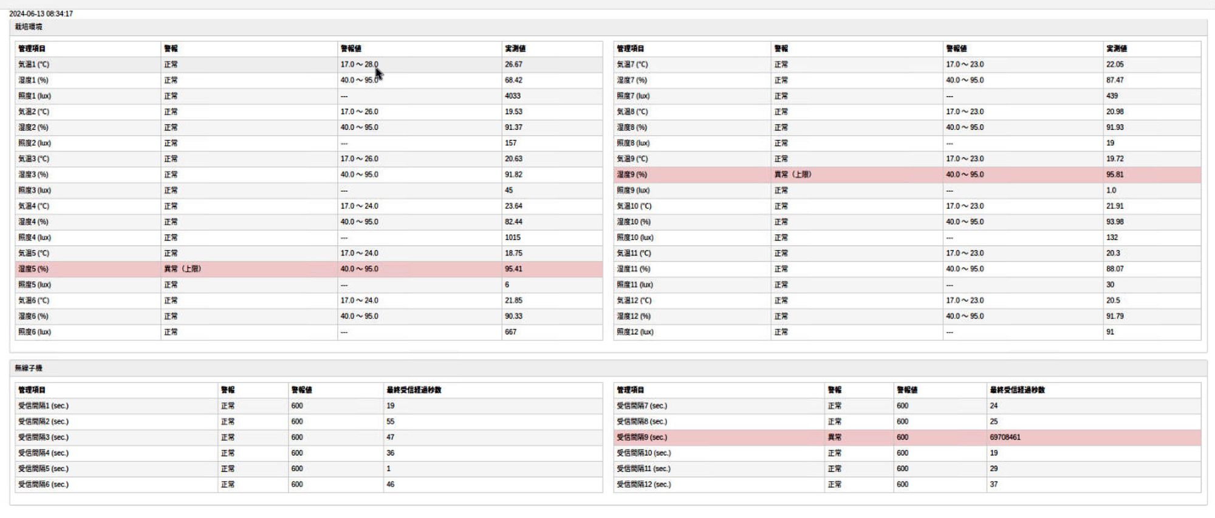Click the 気温1 (℃) row label

[x=34, y=64]
